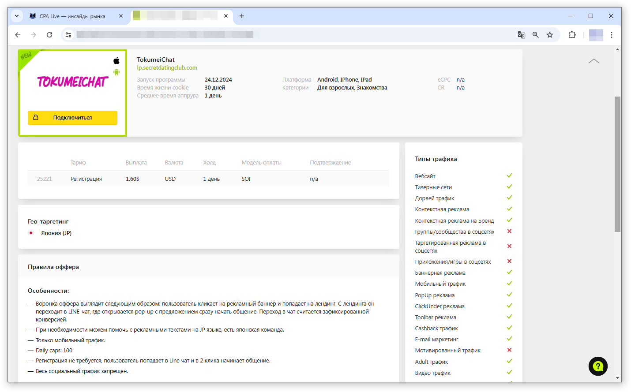The width and height of the screenshot is (631, 392).
Task: Open site information icon in address bar
Action: pyautogui.click(x=68, y=35)
